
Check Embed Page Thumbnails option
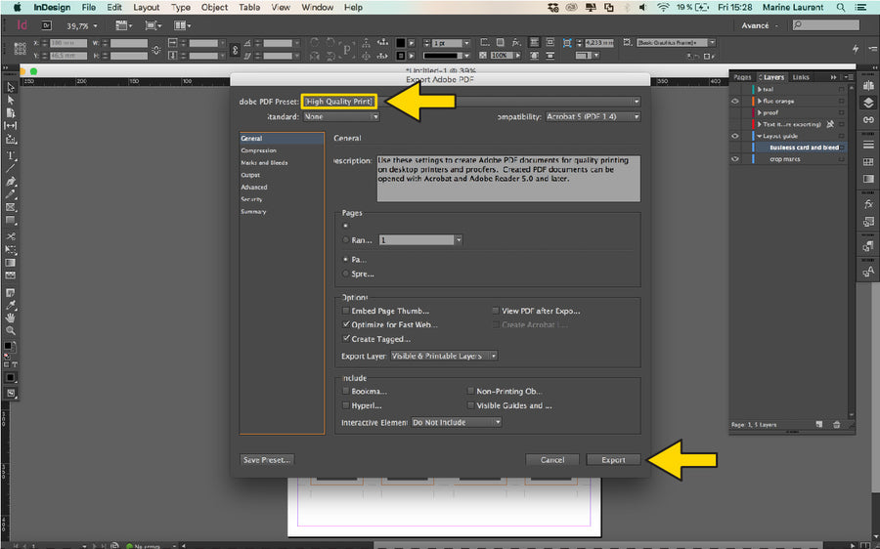click(x=346, y=310)
